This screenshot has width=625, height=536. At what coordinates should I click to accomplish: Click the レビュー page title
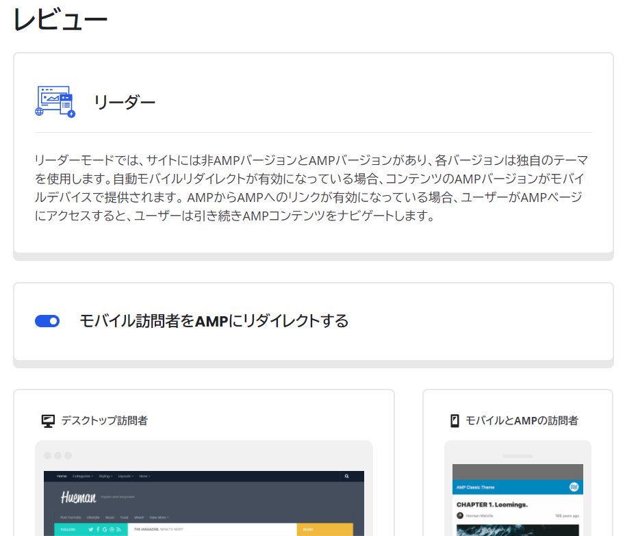(x=61, y=20)
